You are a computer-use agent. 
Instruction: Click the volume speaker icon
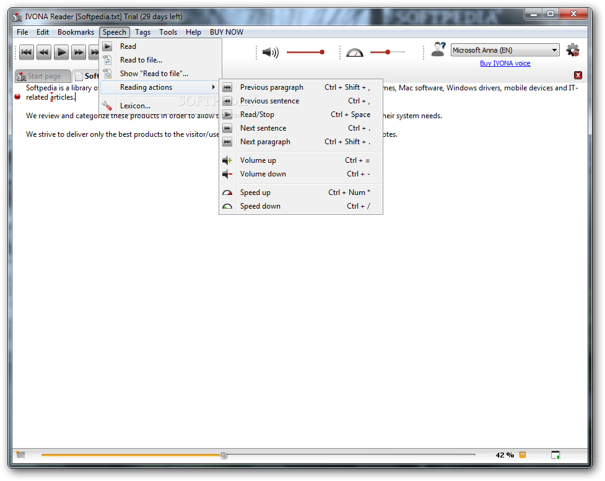pyautogui.click(x=271, y=52)
